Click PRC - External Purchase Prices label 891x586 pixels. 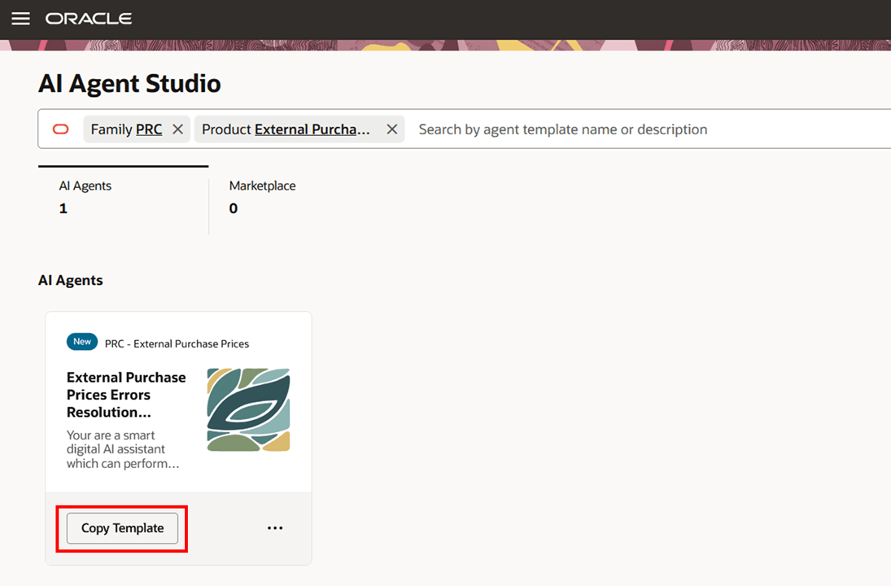tap(177, 344)
